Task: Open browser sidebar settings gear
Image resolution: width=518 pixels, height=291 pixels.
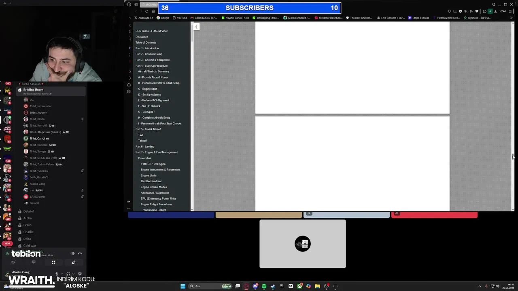Action: point(129,91)
